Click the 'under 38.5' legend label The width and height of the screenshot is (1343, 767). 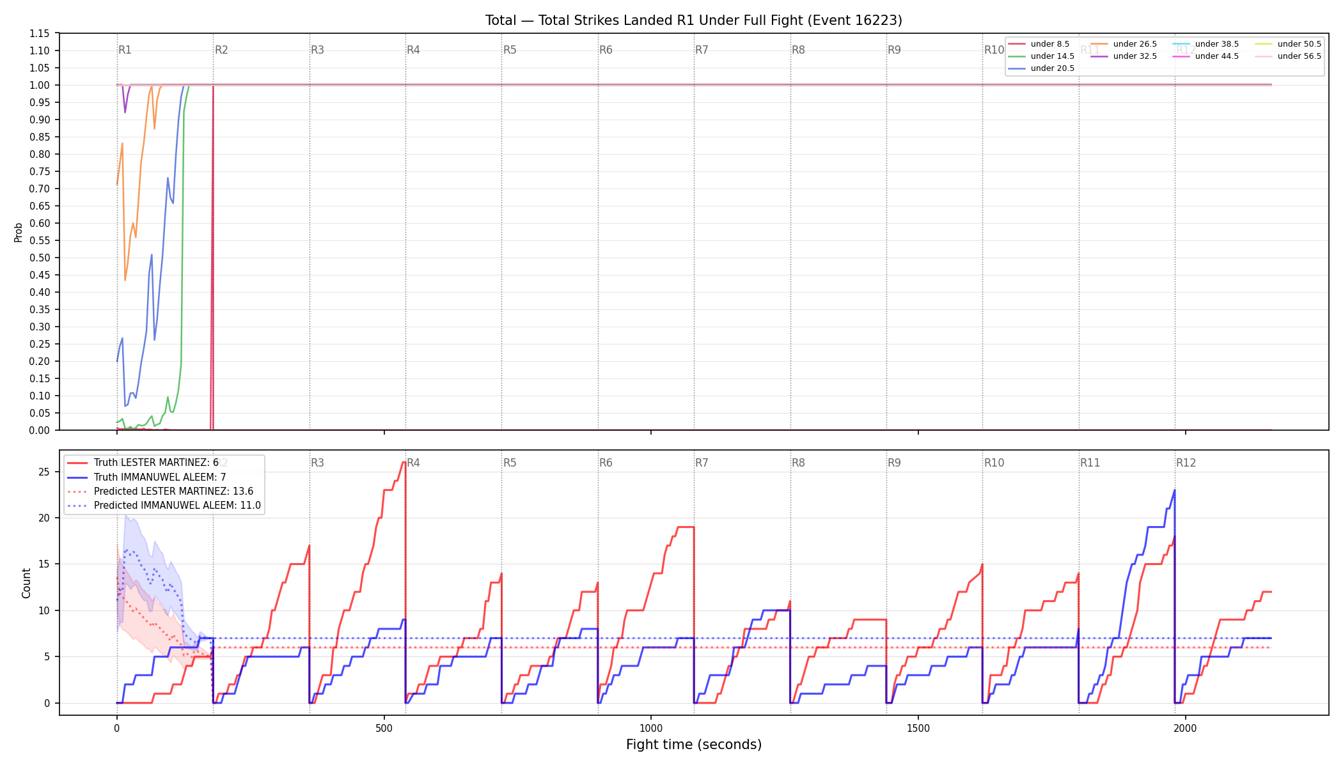[x=1216, y=44]
